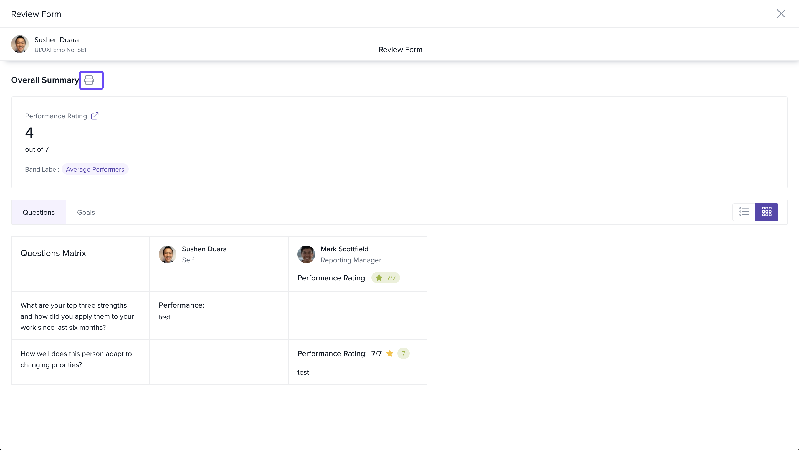Click the Mark Scottfield name
799x450 pixels.
point(344,249)
